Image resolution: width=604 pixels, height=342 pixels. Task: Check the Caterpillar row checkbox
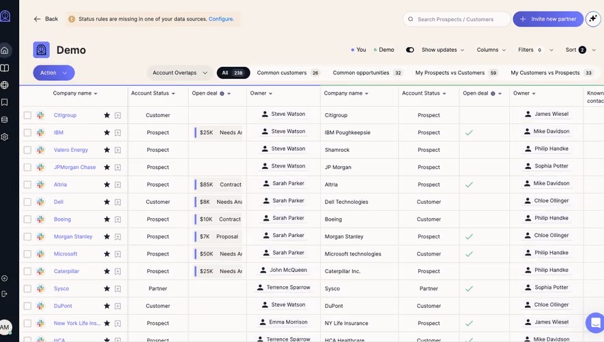tap(27, 271)
